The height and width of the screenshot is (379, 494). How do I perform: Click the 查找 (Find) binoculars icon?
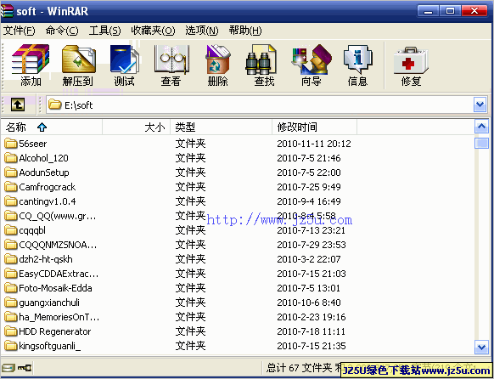tap(261, 59)
